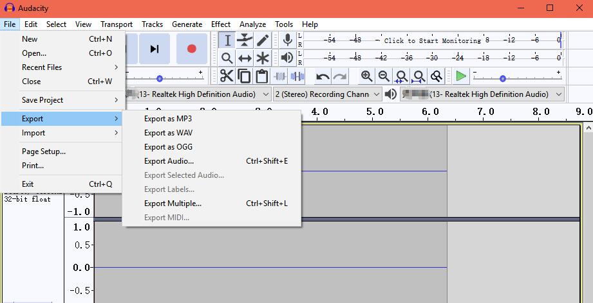Click the Redo arrow
This screenshot has height=303, width=593.
(x=340, y=76)
